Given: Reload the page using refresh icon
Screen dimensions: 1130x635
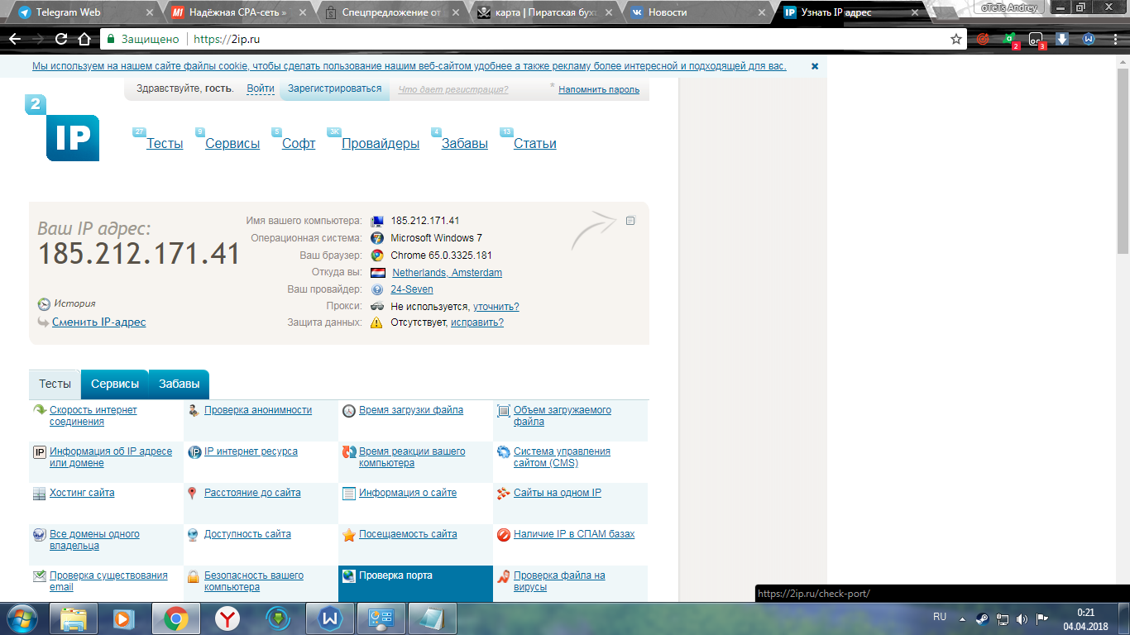Looking at the screenshot, I should [61, 39].
